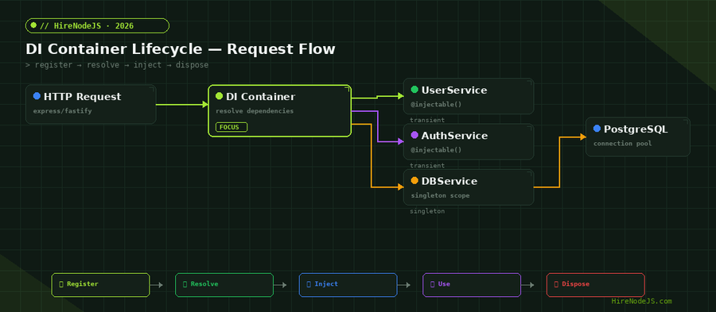Click the green dot in HireNodeJS badge

(x=33, y=25)
